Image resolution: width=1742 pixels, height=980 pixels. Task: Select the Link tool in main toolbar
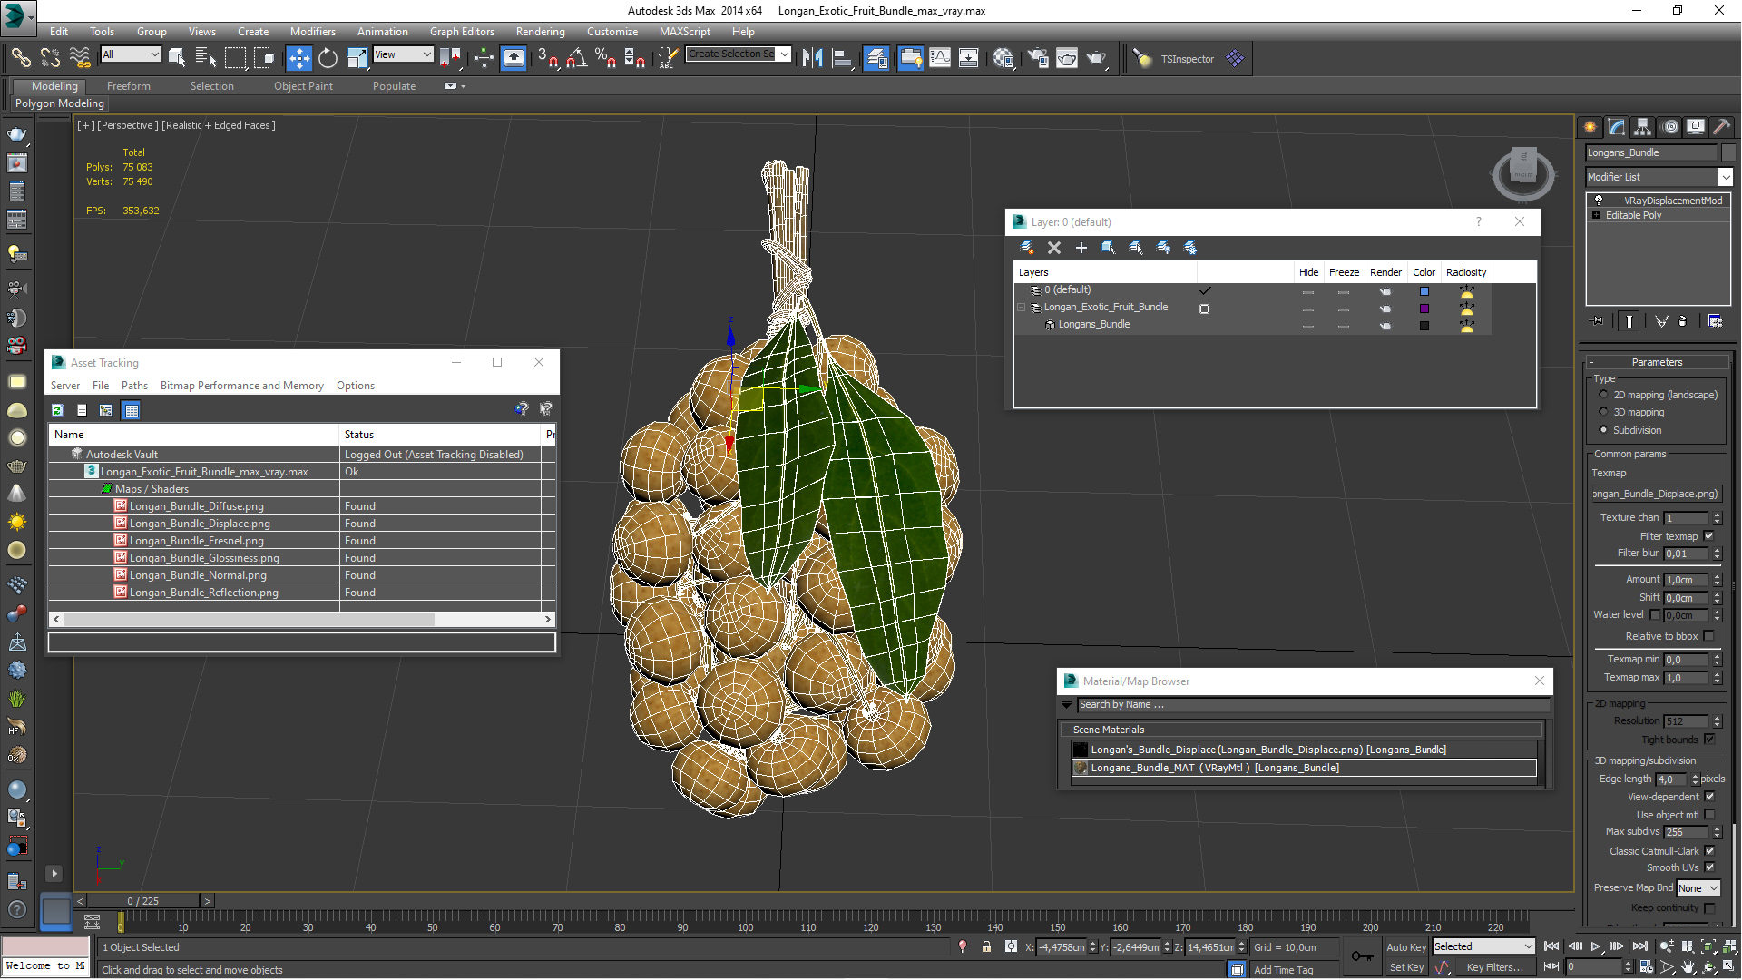pyautogui.click(x=20, y=58)
